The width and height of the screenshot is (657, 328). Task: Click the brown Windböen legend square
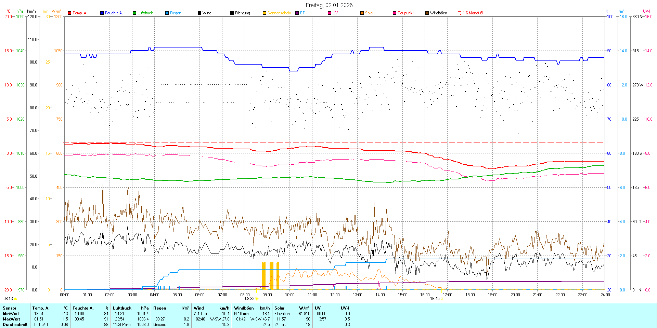(x=427, y=13)
